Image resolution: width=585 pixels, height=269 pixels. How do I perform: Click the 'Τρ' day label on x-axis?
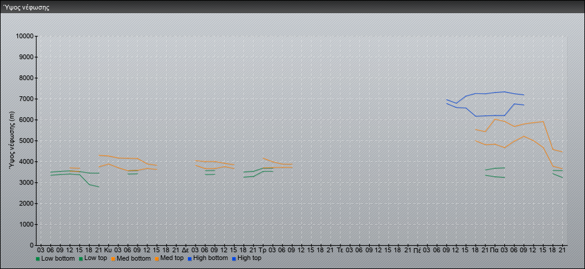(x=262, y=250)
